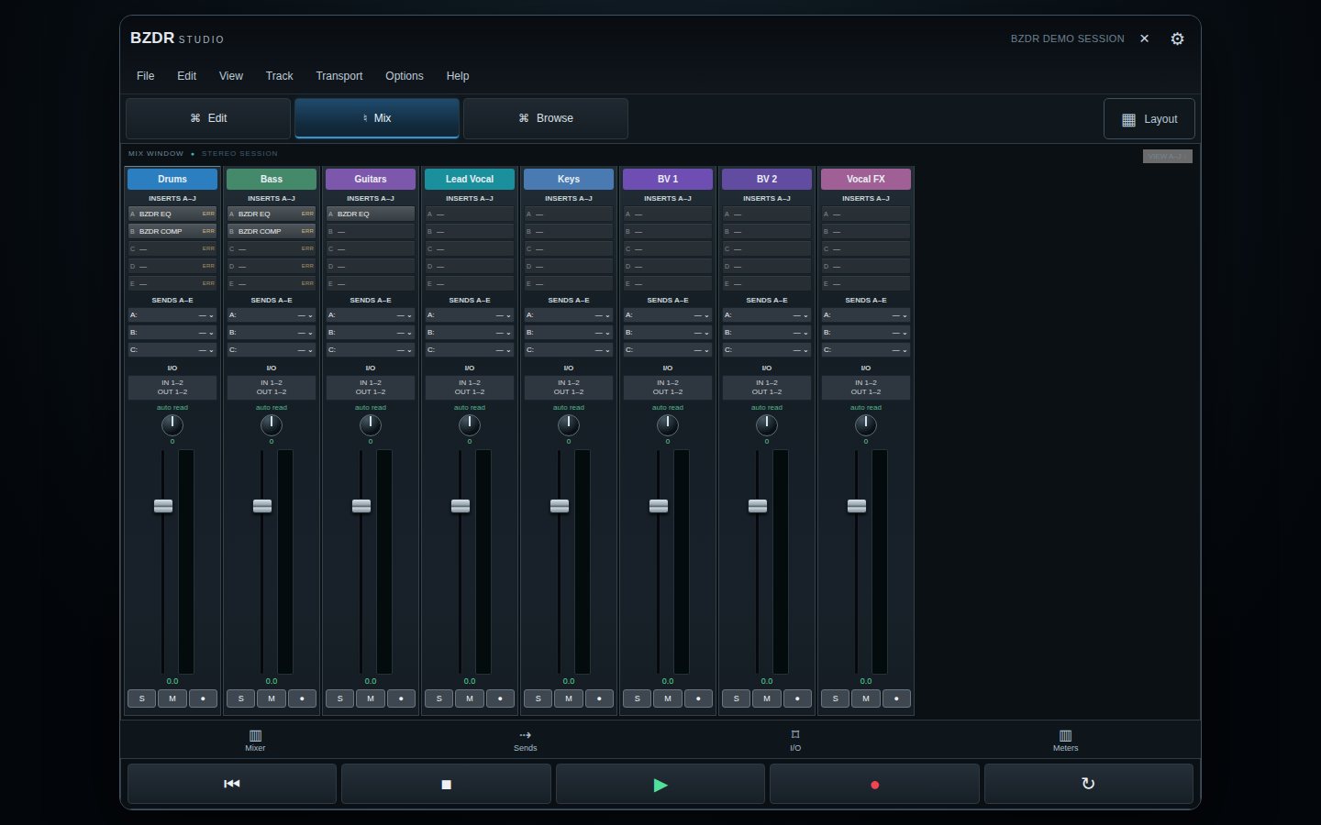The width and height of the screenshot is (1321, 825).
Task: Open the Sends panel icon
Action: pos(526,740)
